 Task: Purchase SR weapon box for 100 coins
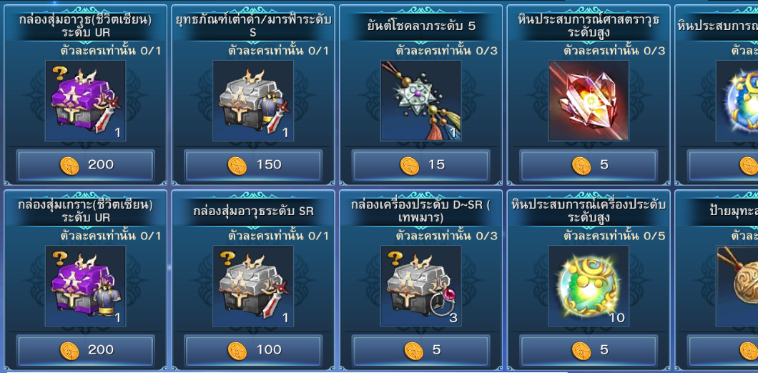253,350
